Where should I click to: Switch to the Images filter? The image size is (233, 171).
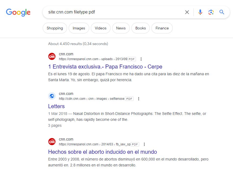79,28
